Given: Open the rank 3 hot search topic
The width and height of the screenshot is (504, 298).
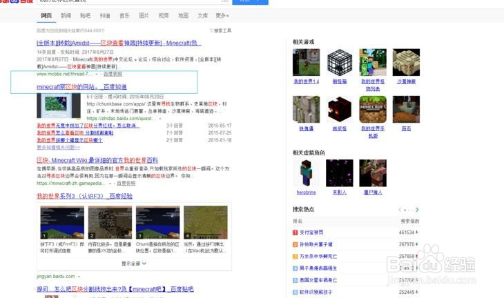Looking at the screenshot, I should pyautogui.click(x=318, y=256).
